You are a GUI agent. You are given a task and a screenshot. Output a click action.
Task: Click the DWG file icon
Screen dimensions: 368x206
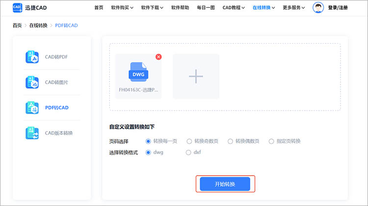[x=138, y=72]
